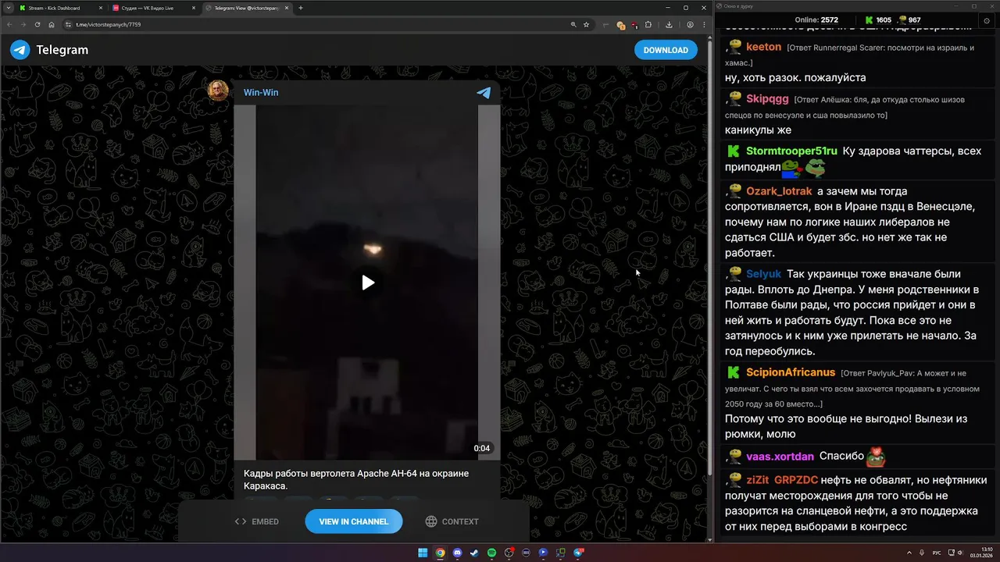Click the CONTEXT button
The width and height of the screenshot is (1000, 562).
[452, 521]
